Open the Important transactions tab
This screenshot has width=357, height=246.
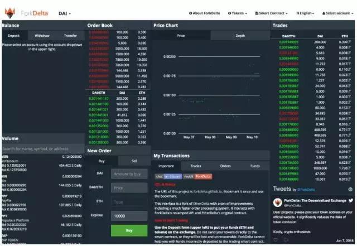coord(166,166)
